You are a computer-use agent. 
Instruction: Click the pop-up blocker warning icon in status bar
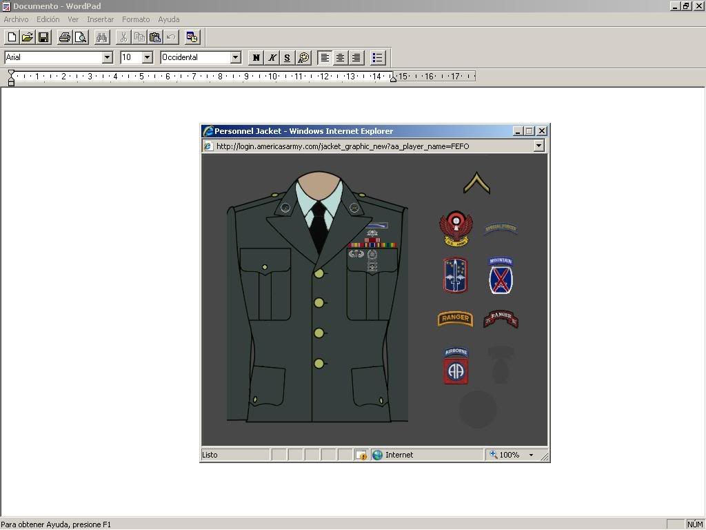[361, 455]
